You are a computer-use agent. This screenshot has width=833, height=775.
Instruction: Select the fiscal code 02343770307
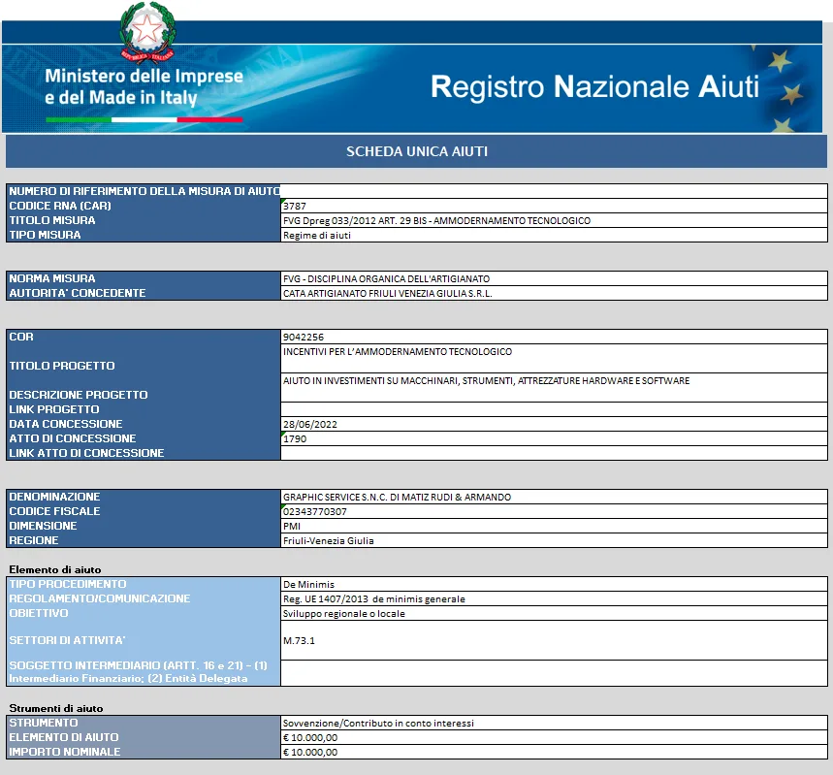point(314,512)
